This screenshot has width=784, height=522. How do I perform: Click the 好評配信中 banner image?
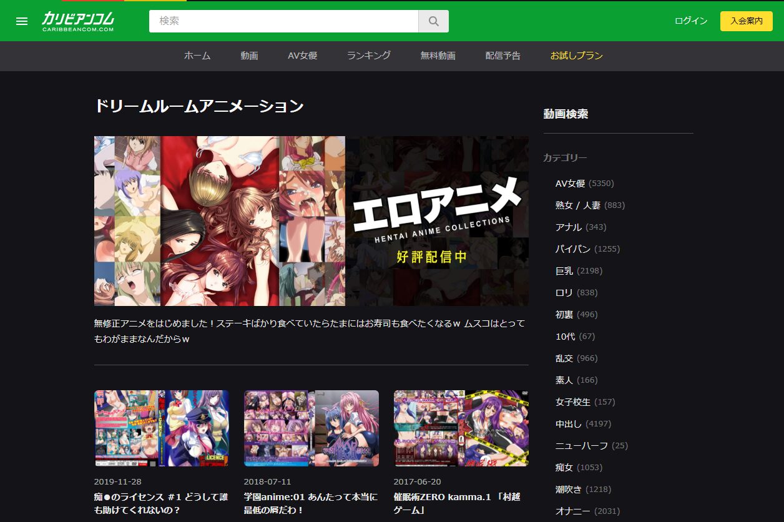pos(311,221)
